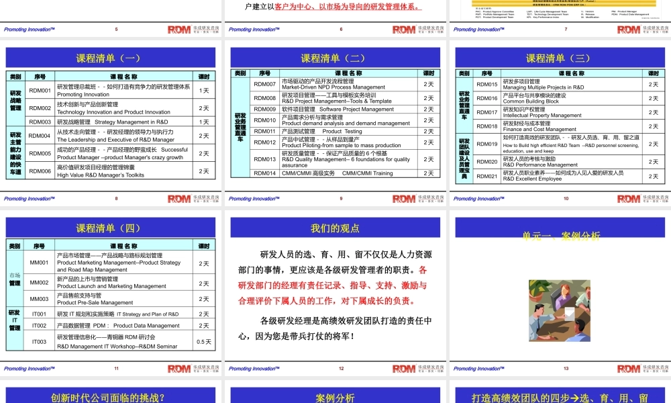Click the Software Project Management course name
Viewport: 671px width, 403px height.
[356, 109]
